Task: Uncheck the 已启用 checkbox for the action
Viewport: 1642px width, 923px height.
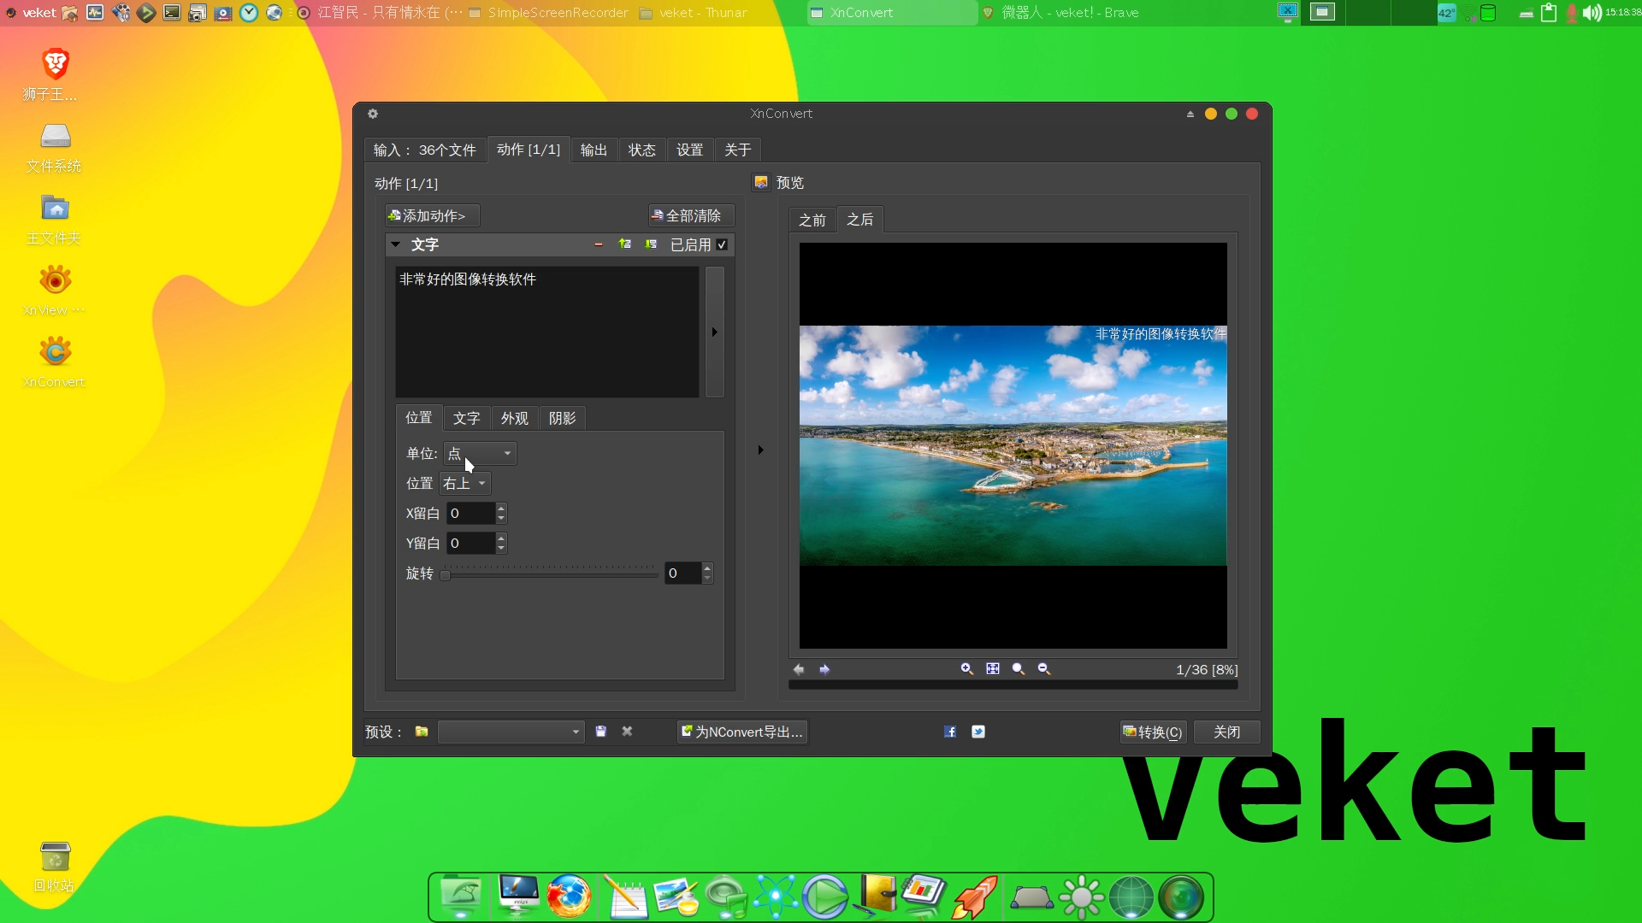Action: pos(722,244)
